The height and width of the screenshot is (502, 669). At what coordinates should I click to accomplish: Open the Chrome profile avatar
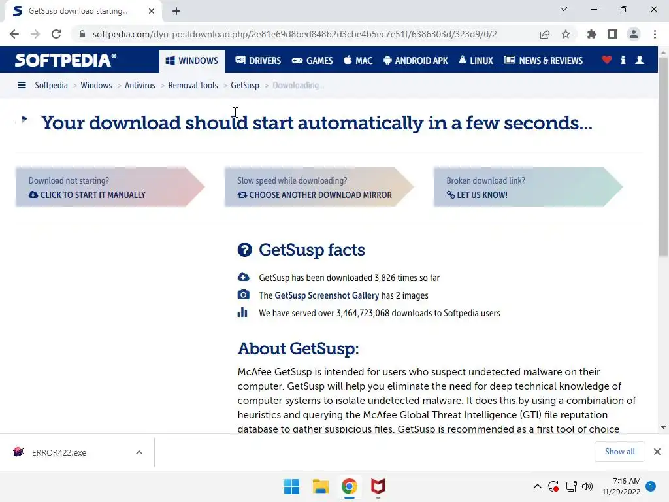(x=634, y=34)
